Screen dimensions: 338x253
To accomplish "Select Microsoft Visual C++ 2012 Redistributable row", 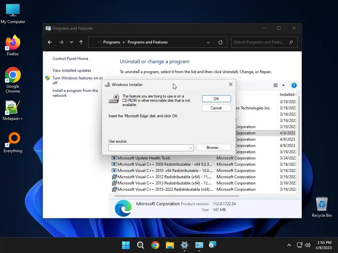I will click(204, 177).
